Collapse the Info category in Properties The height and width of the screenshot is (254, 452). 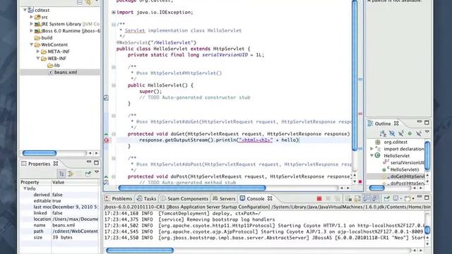(25, 188)
